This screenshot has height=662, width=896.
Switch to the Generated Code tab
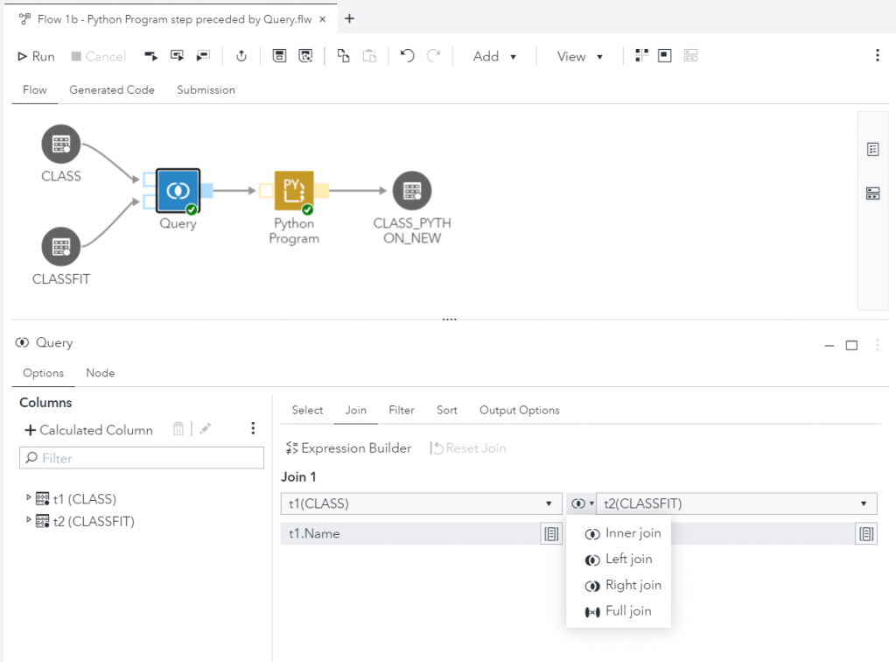(112, 90)
